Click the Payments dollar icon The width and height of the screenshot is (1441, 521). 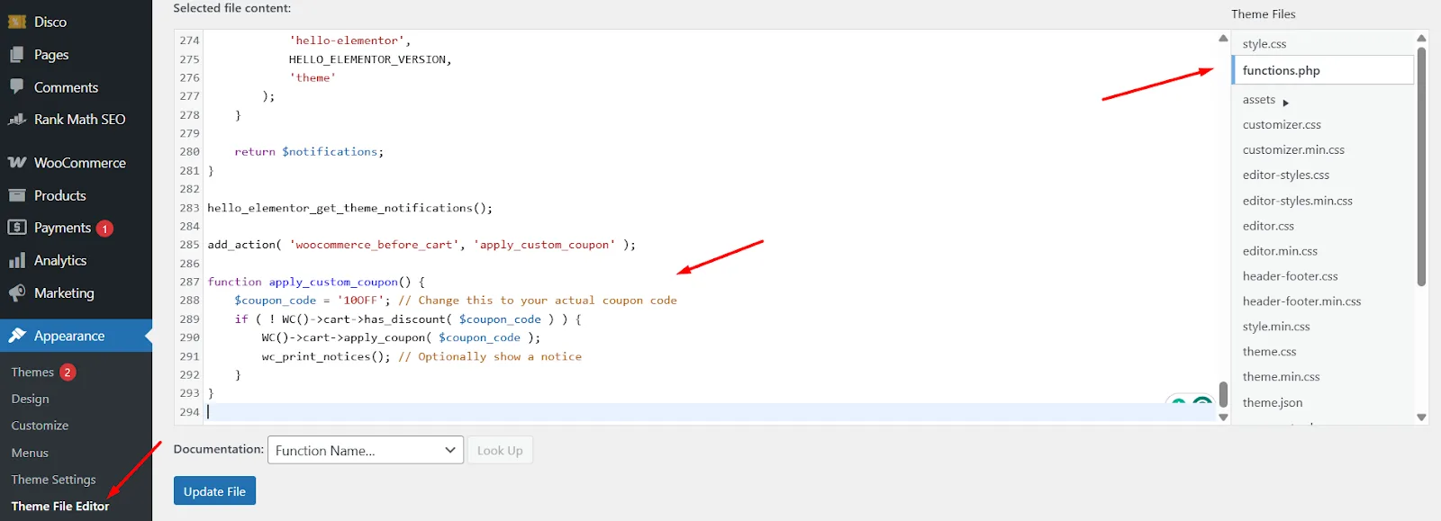(x=17, y=228)
